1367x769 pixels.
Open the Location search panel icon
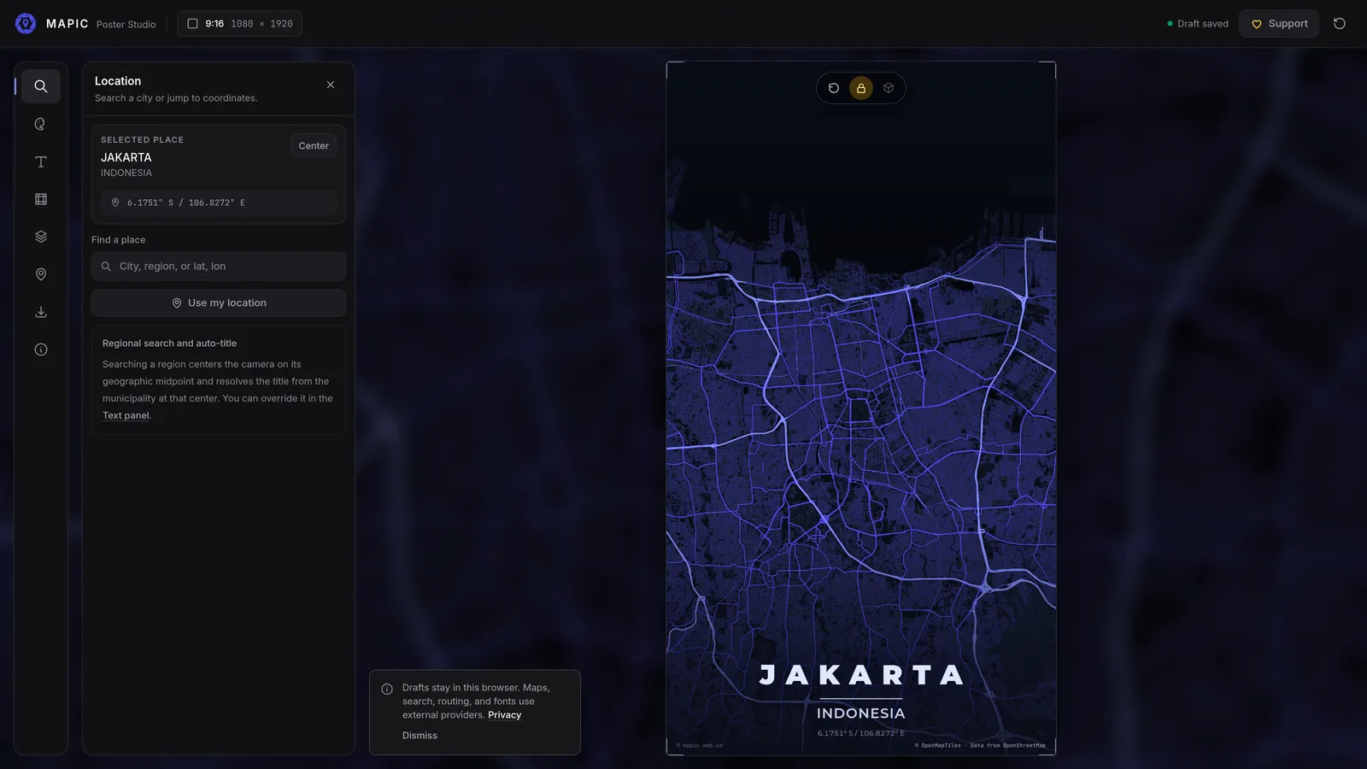(x=40, y=86)
